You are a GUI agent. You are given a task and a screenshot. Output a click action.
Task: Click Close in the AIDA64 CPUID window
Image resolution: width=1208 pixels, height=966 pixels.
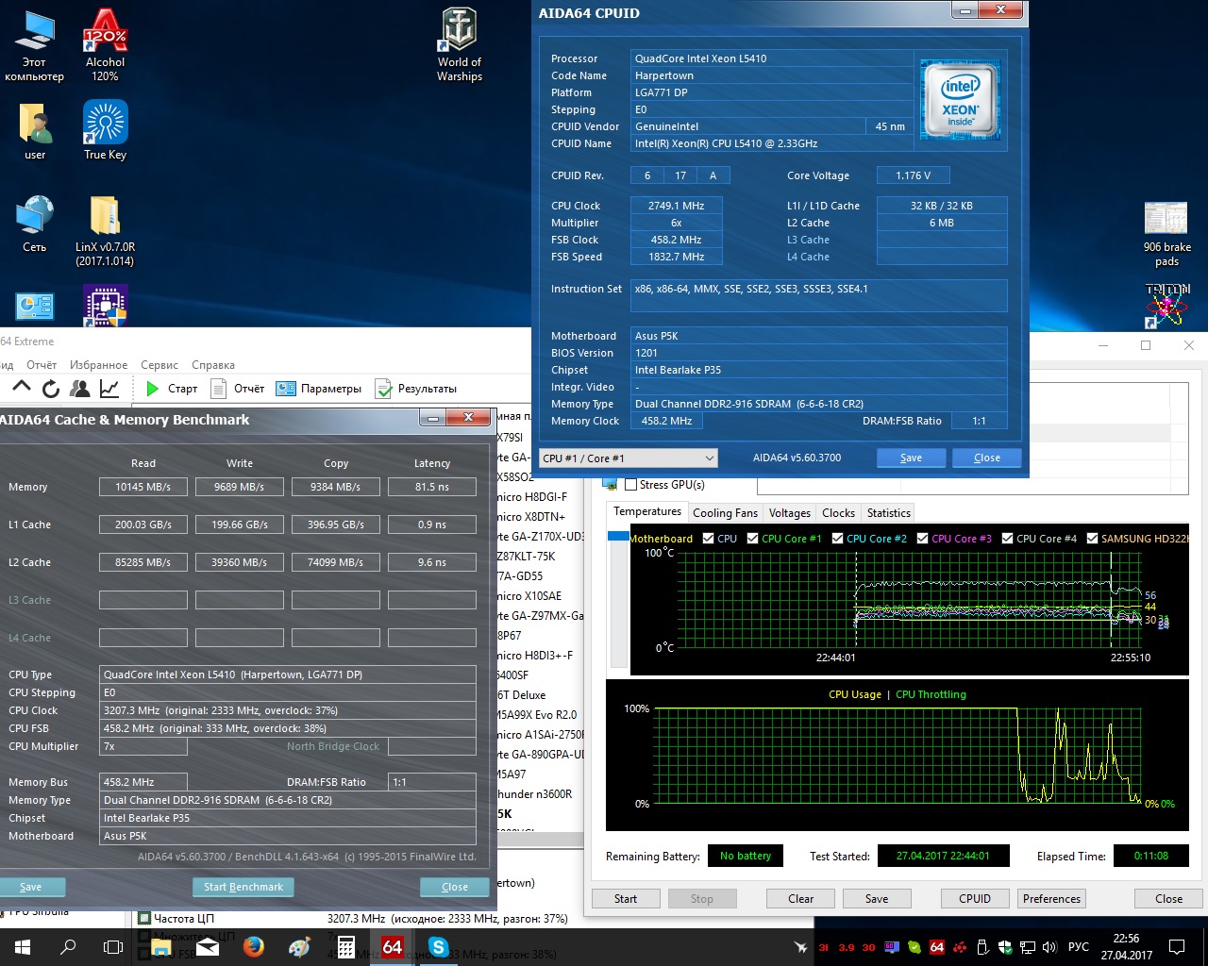(987, 458)
